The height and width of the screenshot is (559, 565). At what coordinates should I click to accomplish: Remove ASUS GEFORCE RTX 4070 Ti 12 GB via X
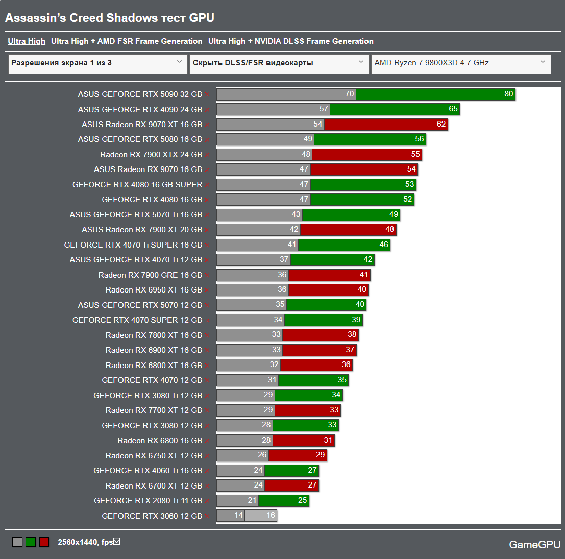[207, 260]
